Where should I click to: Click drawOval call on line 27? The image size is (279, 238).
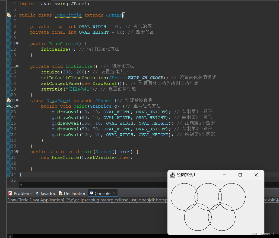[68, 135]
